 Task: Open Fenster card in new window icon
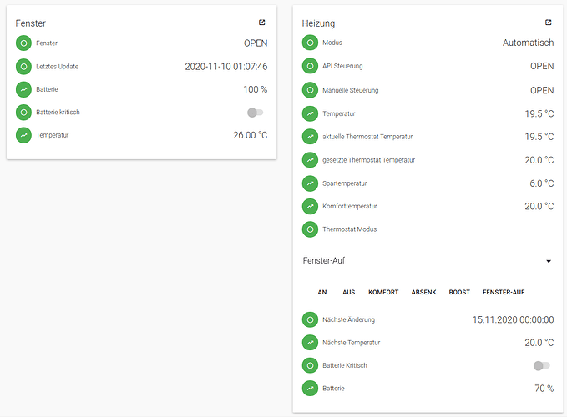point(262,23)
